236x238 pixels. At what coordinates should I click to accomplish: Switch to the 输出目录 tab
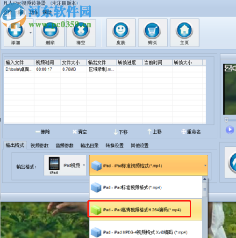click(x=89, y=145)
